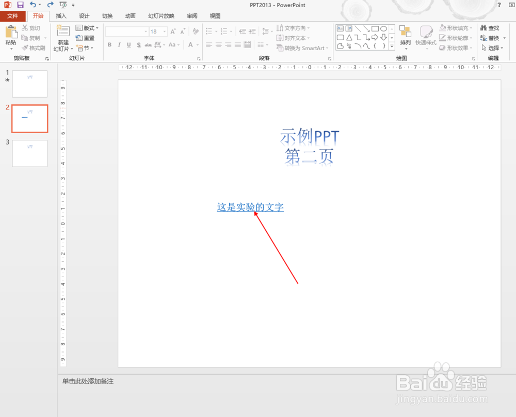Viewport: 516px width, 417px height.
Task: Click the Undo arrow icon
Action: click(33, 5)
